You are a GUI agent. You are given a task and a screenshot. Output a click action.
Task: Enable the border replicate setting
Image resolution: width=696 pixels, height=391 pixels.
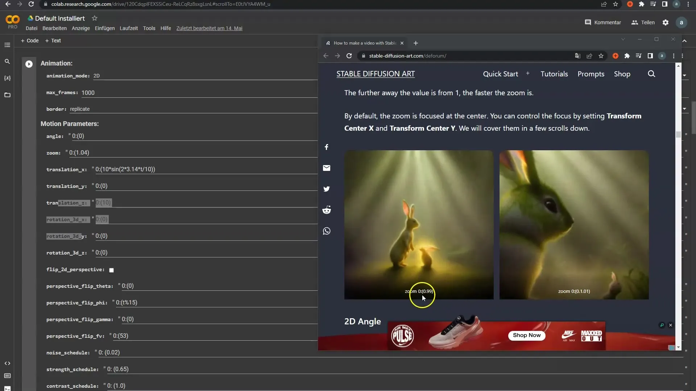pyautogui.click(x=80, y=109)
